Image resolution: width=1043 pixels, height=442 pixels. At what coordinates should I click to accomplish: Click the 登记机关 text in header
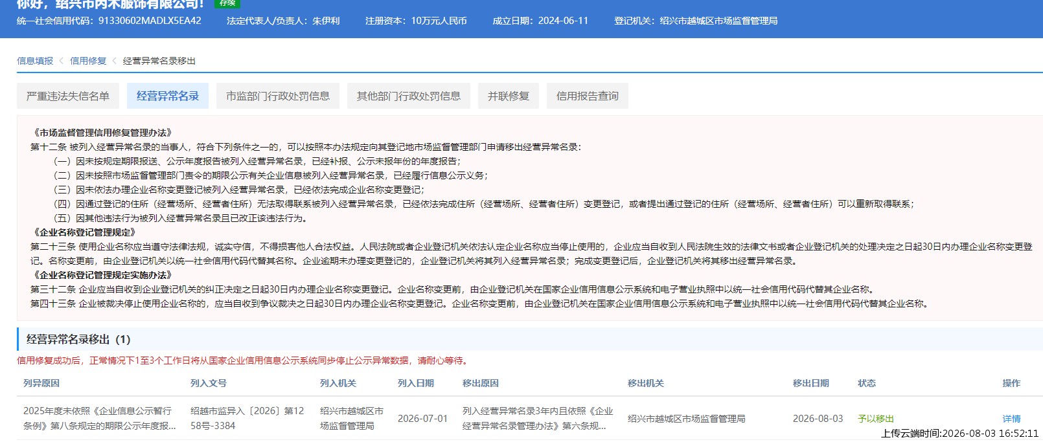(696, 21)
